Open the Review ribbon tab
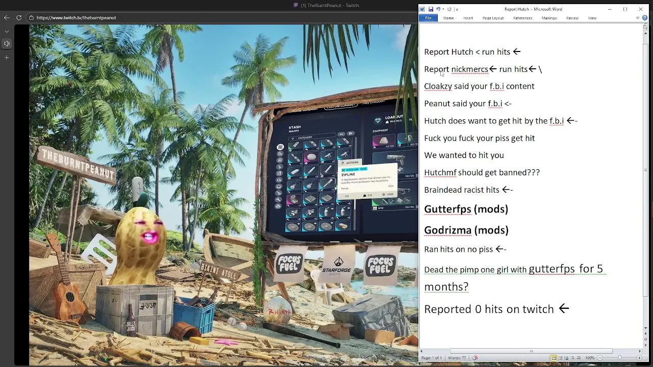Screen dimensions: 653x367 [x=572, y=18]
